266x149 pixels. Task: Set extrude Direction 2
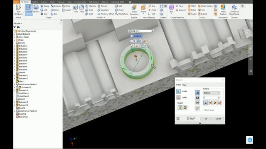[210, 103]
